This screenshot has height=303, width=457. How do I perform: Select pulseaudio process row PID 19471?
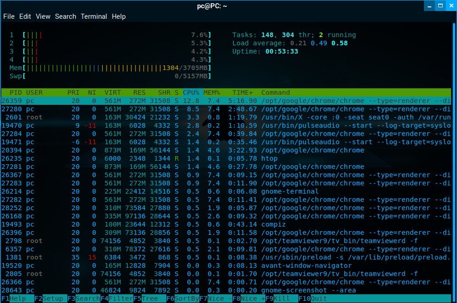click(226, 142)
